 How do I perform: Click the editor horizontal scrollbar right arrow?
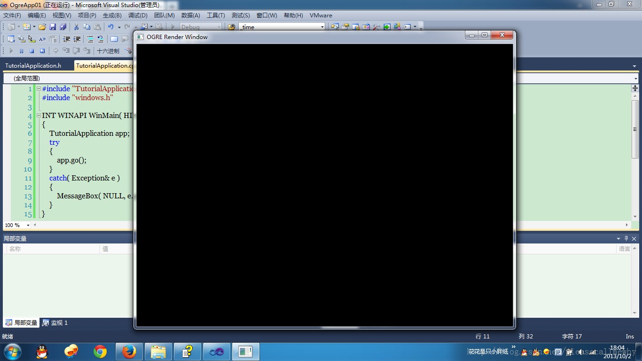click(x=626, y=225)
